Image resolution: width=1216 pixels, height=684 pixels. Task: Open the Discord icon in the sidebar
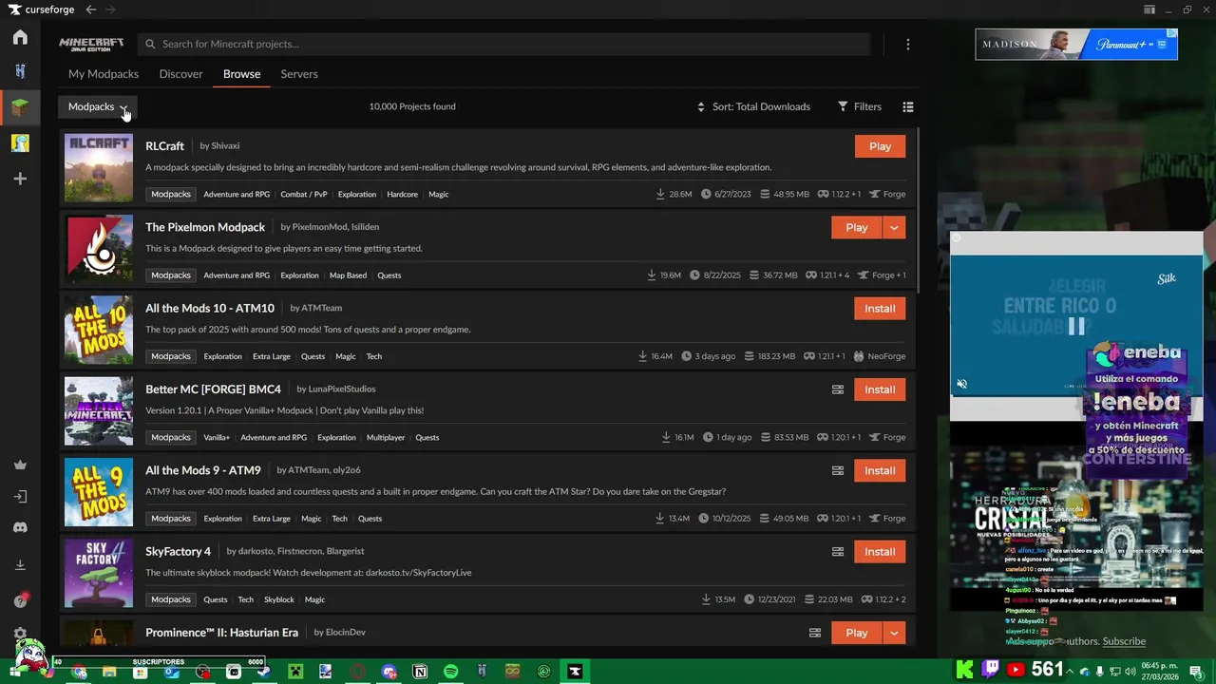(x=20, y=527)
